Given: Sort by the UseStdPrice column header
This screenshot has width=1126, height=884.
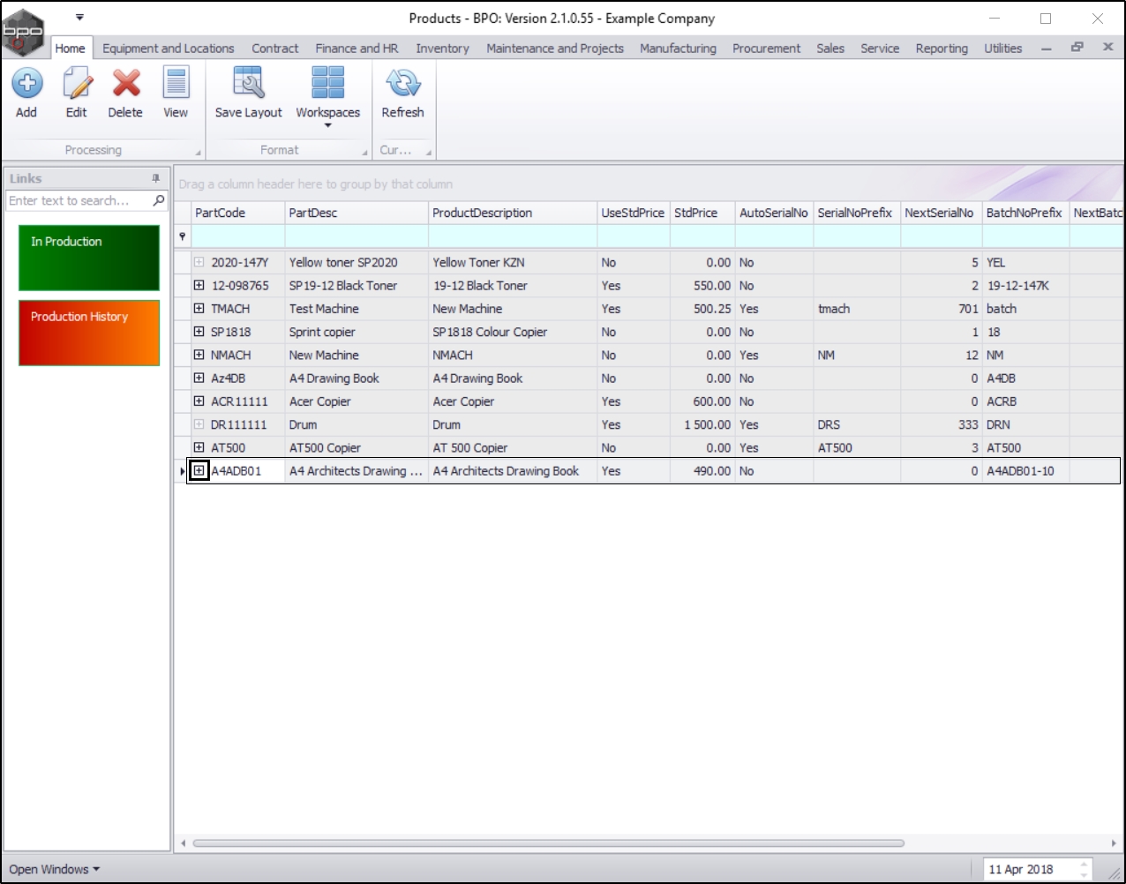Looking at the screenshot, I should coord(634,213).
